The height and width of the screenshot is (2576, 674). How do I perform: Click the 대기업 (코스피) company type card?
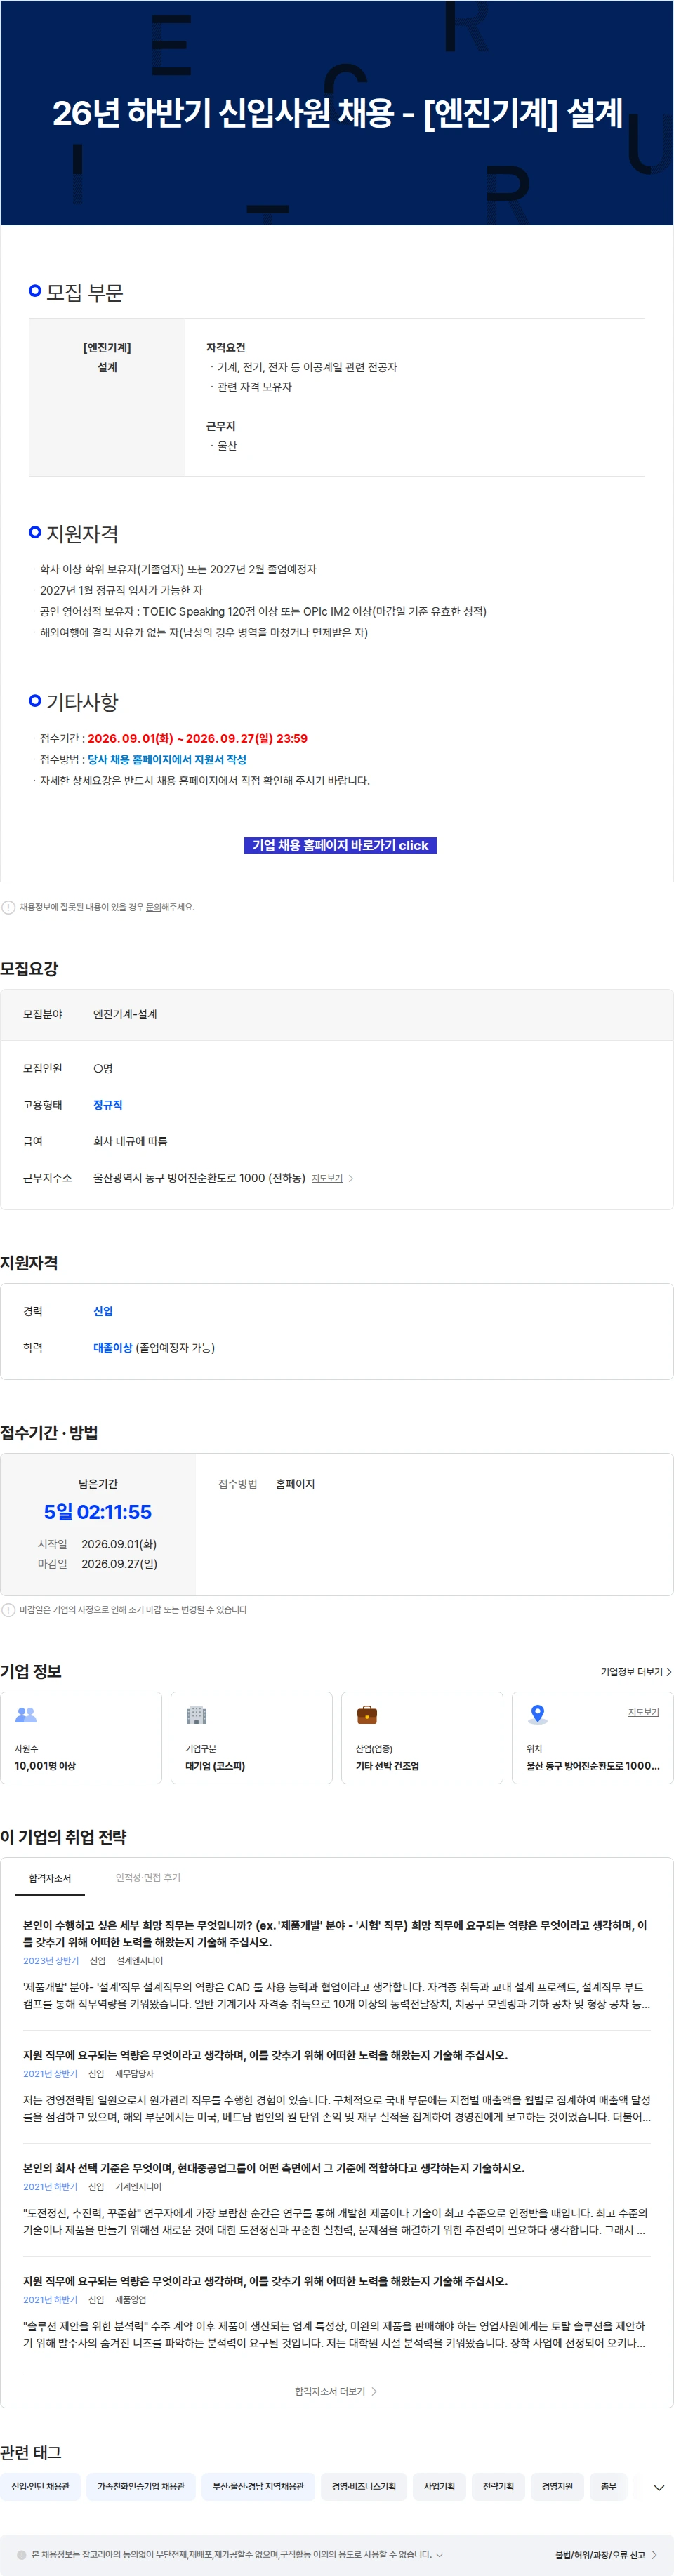(251, 1738)
